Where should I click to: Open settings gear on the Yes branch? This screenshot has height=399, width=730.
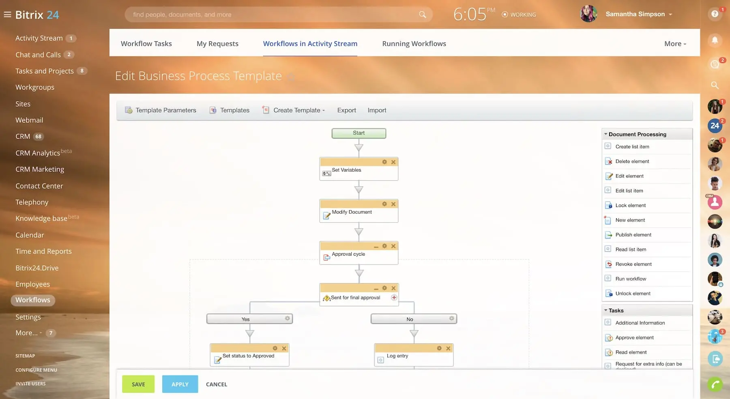(287, 319)
